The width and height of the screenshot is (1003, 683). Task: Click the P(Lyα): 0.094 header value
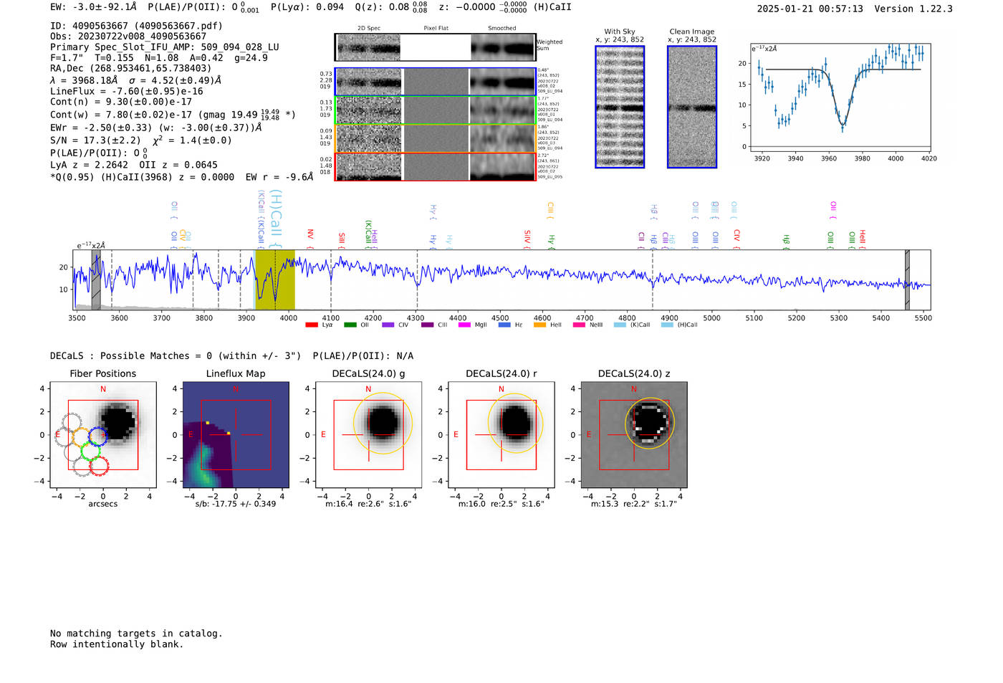307,7
